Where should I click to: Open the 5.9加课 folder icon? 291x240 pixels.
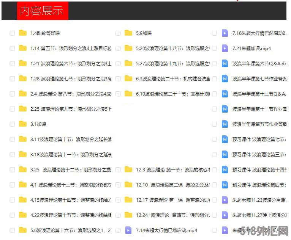[x=128, y=33]
